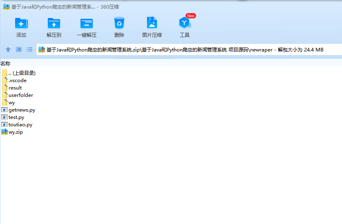342x224 pixels.
Task: Switch to the list view mode
Action: coord(29,50)
